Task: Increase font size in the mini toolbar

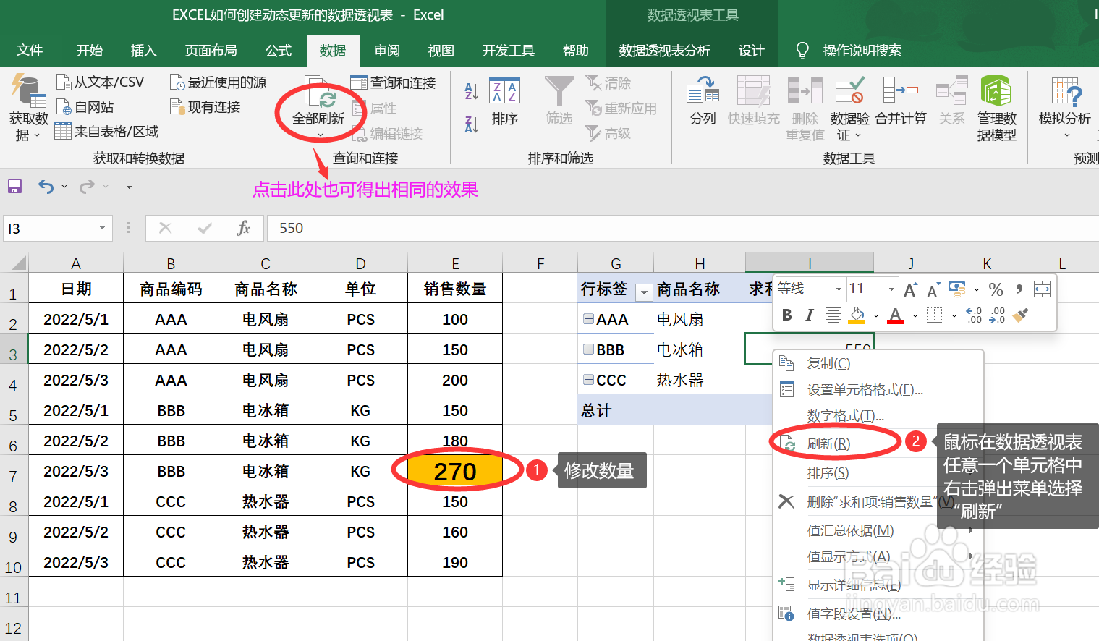Action: tap(910, 289)
